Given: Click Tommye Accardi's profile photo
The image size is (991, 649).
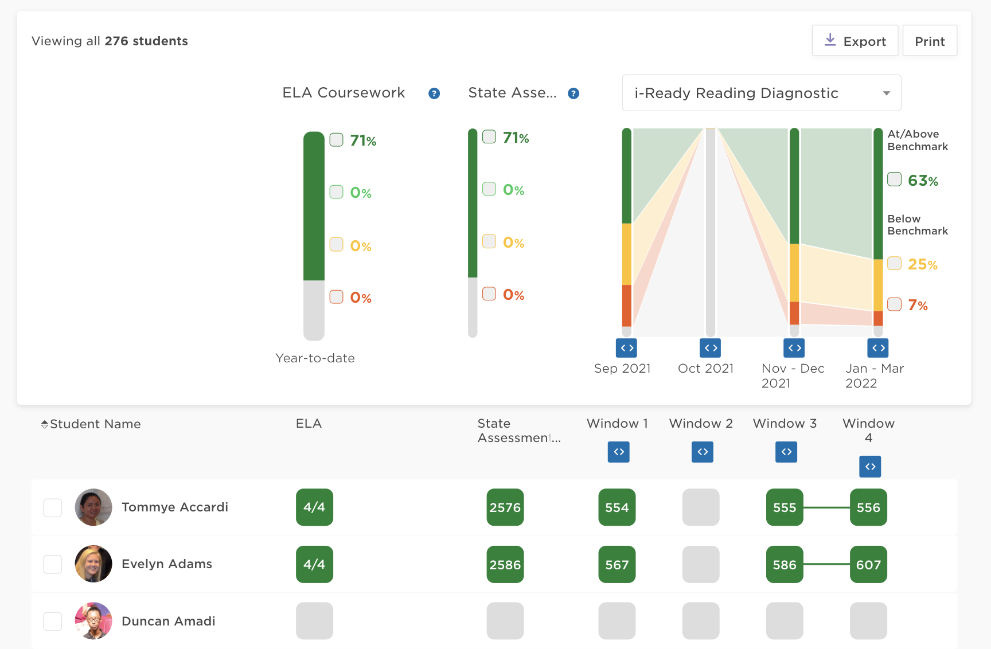Looking at the screenshot, I should click(x=93, y=507).
